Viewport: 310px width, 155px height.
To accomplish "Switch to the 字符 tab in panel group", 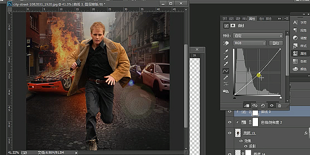I will tap(225, 19).
